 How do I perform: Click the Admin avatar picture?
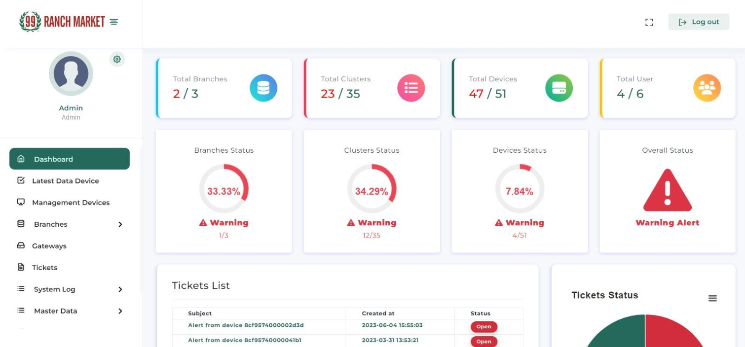[x=71, y=73]
